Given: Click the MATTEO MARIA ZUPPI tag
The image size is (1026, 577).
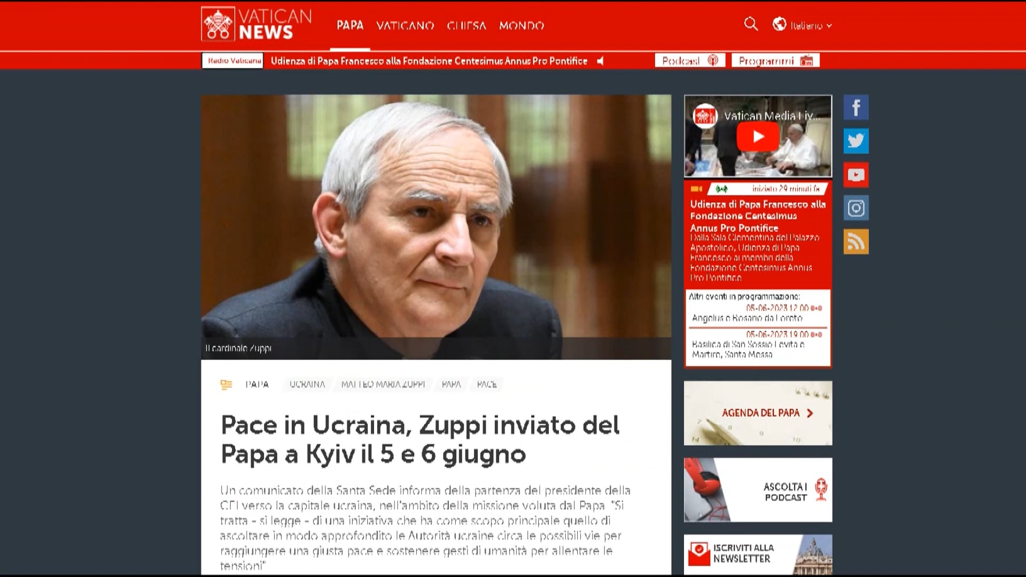Looking at the screenshot, I should tap(383, 384).
